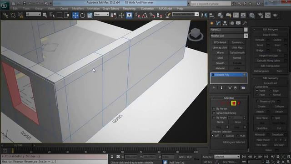Viewport: 291px width, 164px height.
Task: Open the Customize menu
Action: [x=147, y=9]
